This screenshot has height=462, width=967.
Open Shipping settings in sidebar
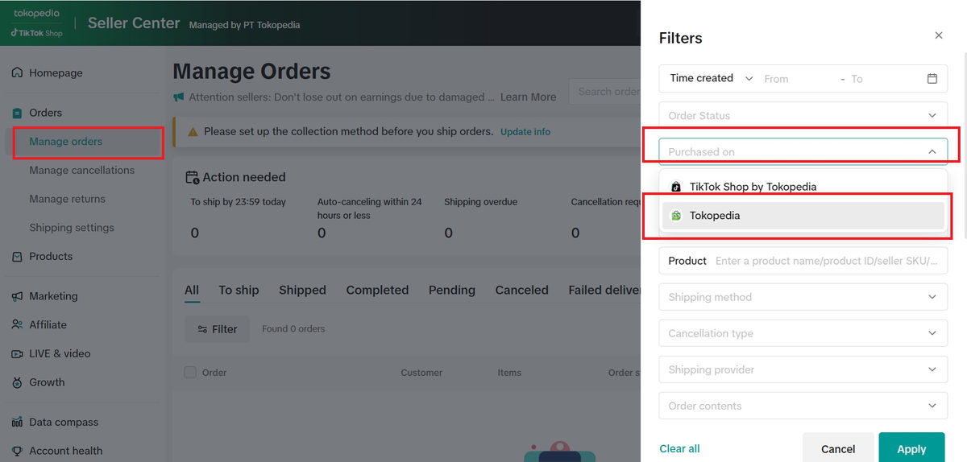point(72,228)
